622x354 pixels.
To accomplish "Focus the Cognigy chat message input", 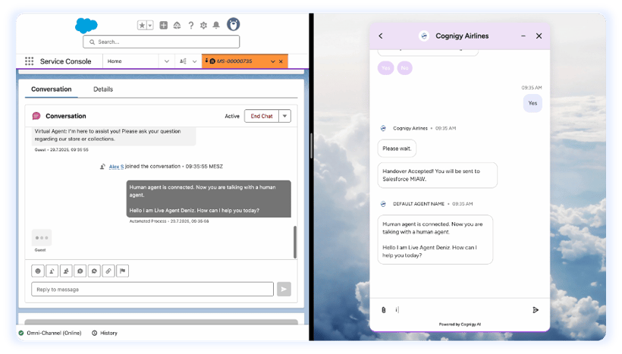I will click(460, 310).
